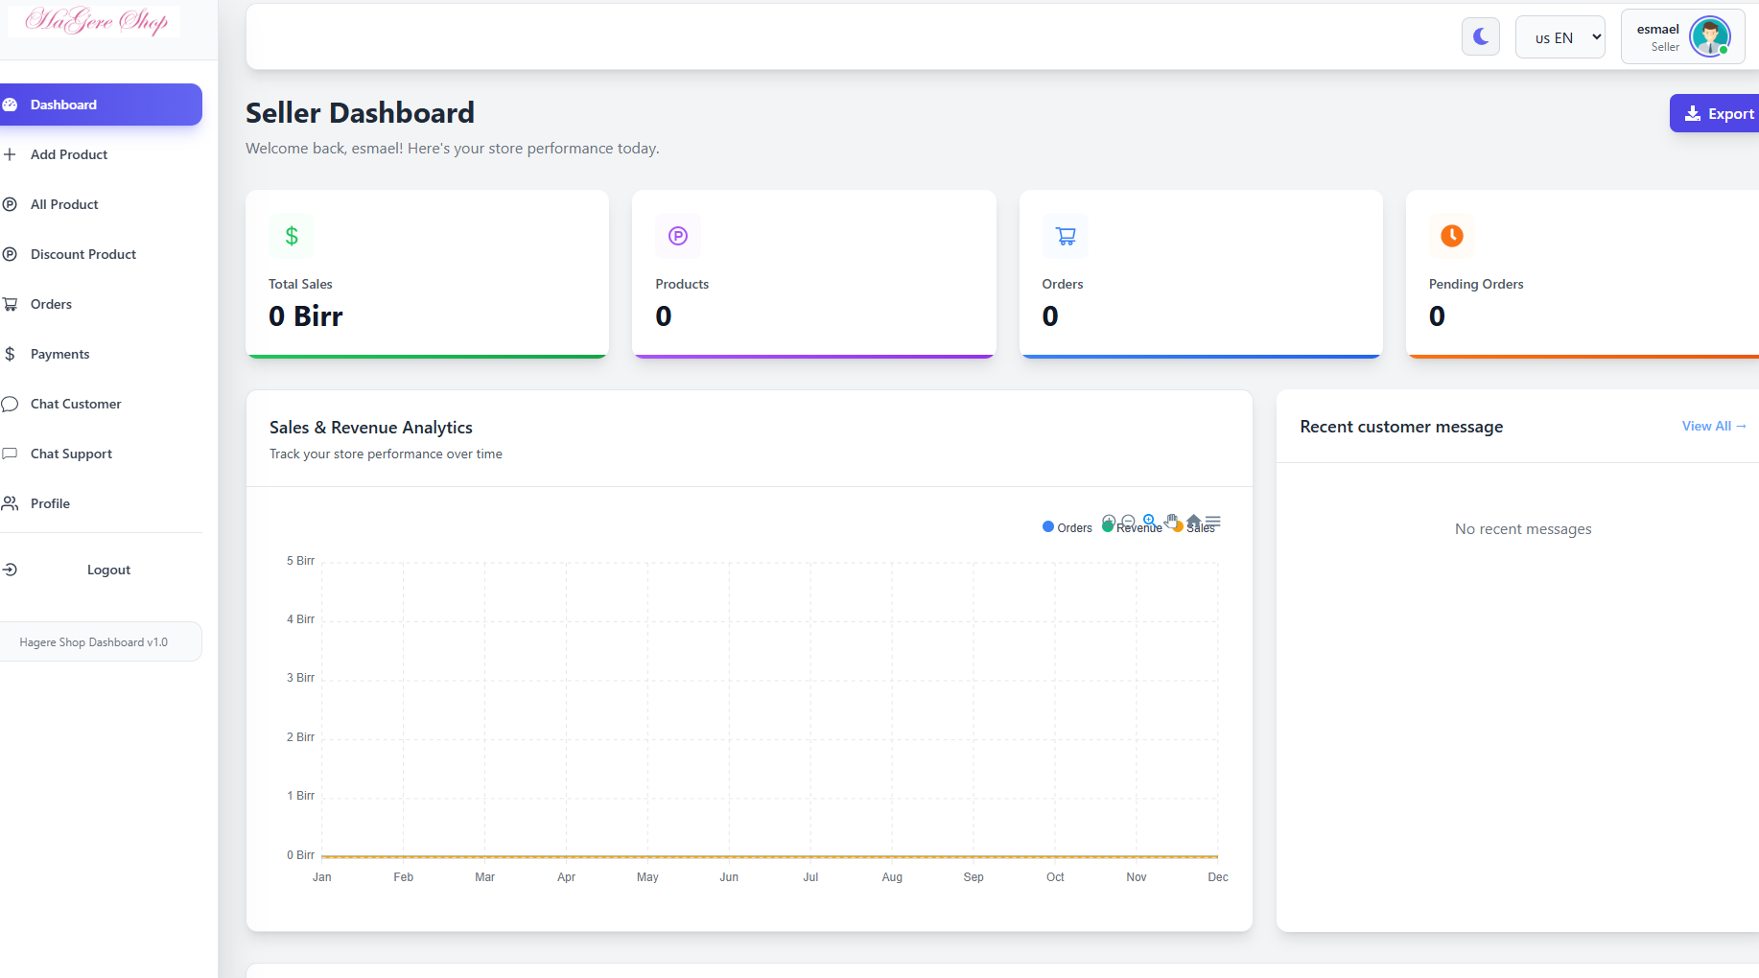This screenshot has height=978, width=1759.
Task: Click the Pending Orders clock icon
Action: point(1451,236)
